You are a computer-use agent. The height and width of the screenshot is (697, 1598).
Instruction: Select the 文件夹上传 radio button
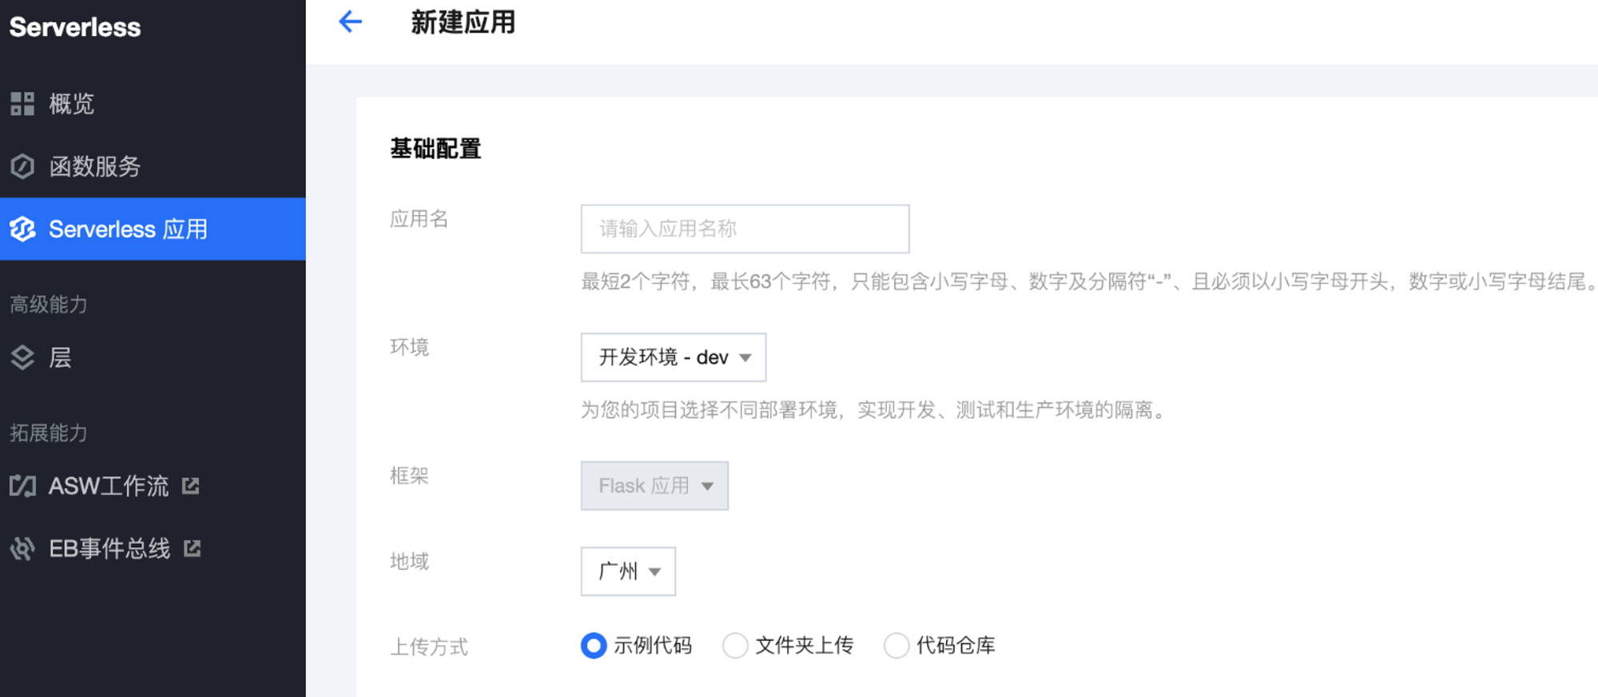point(735,645)
